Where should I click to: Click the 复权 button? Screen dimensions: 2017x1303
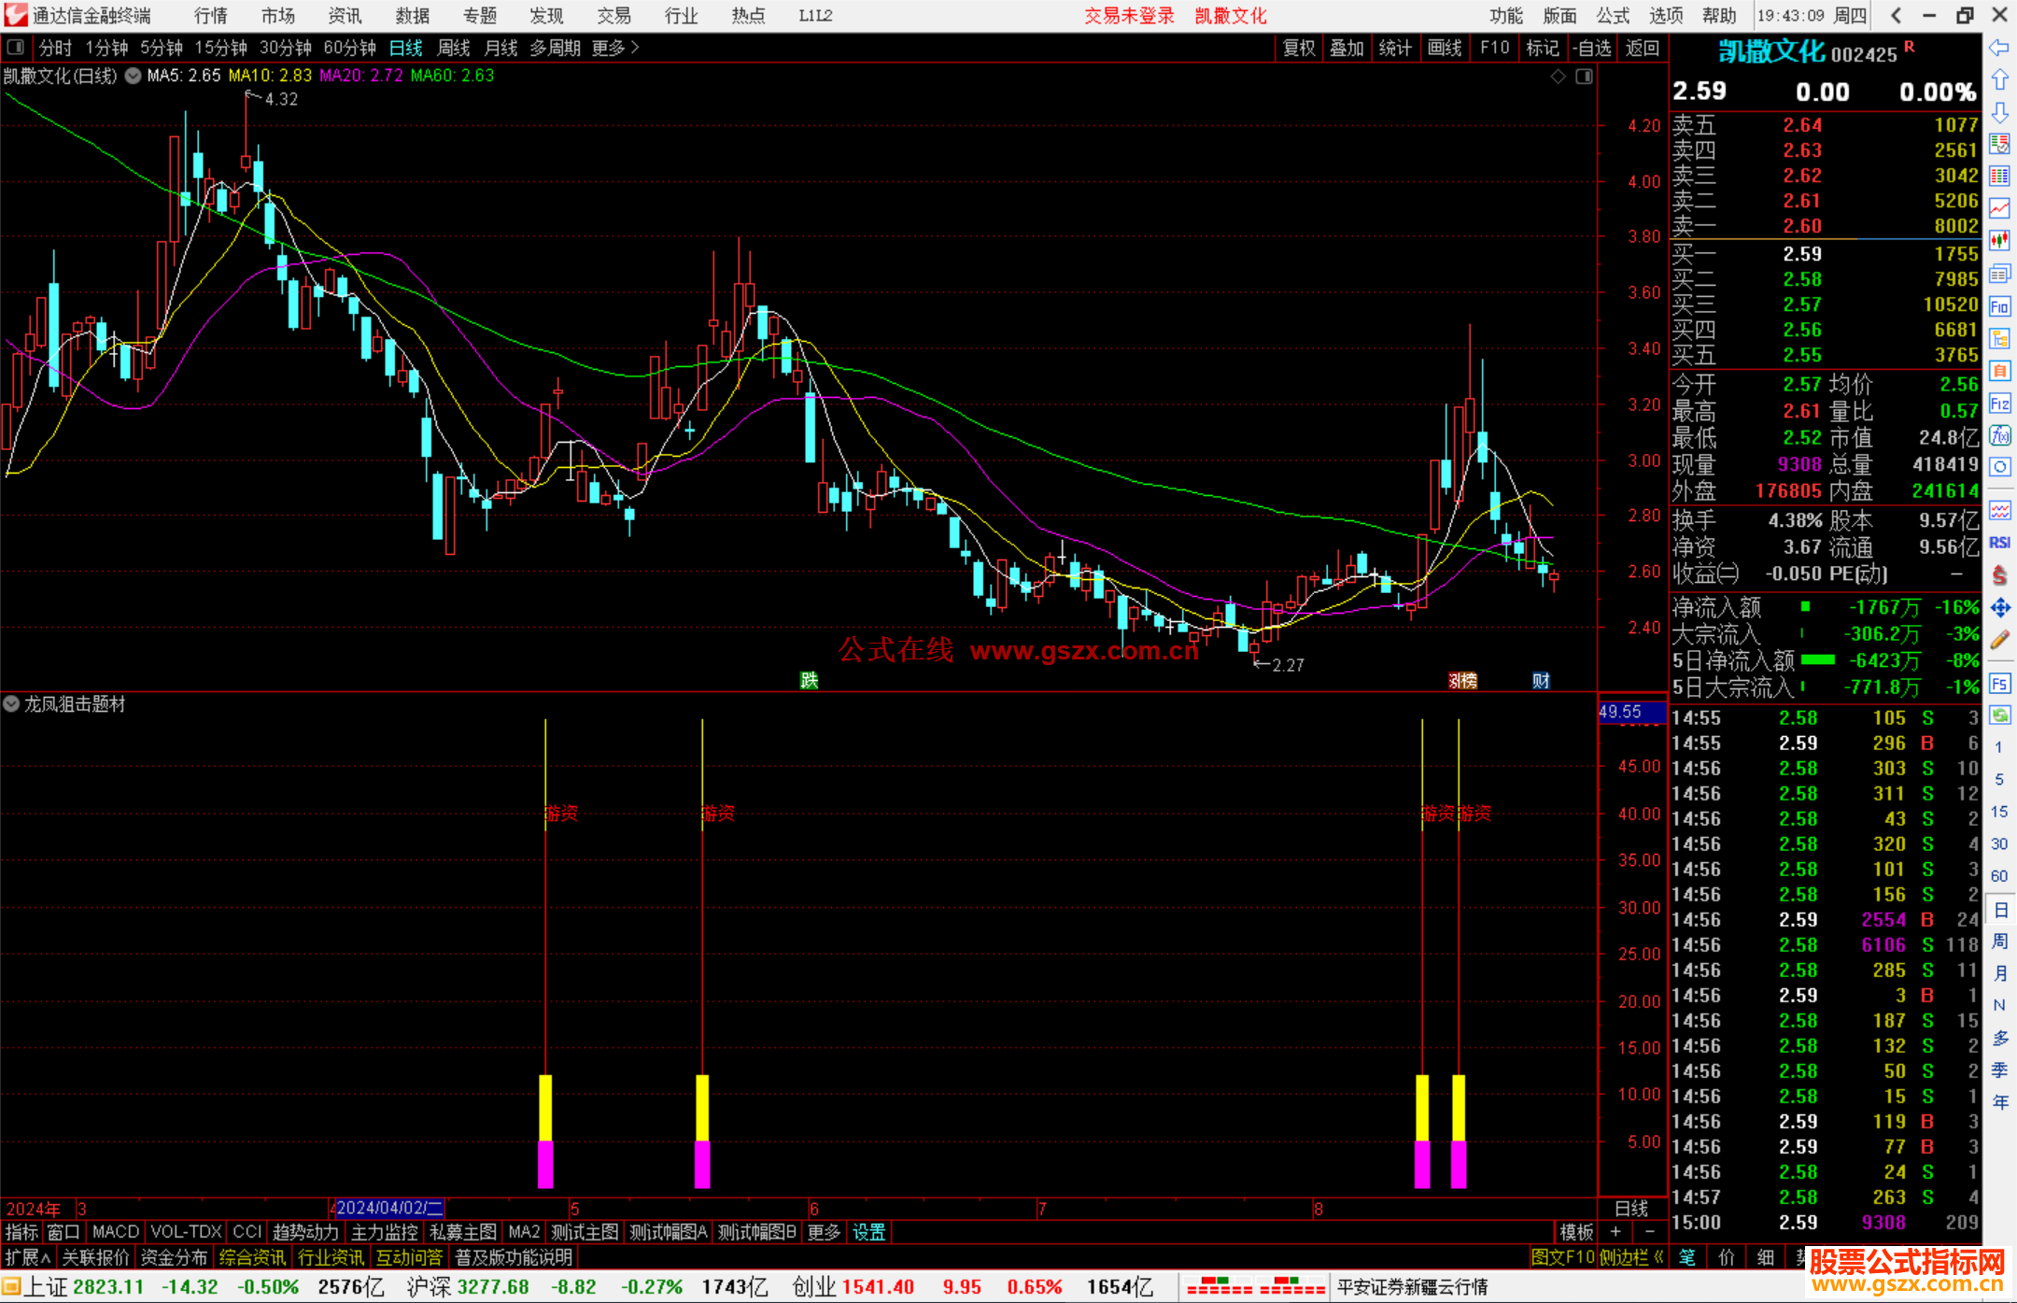[1299, 48]
